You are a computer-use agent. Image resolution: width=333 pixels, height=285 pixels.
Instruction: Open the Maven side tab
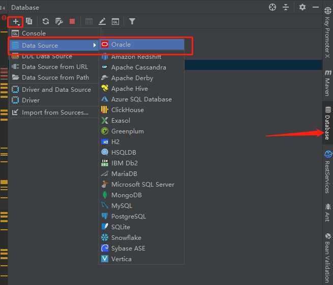(328, 83)
